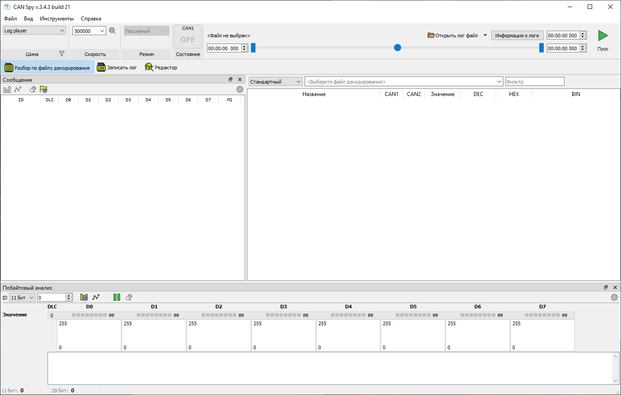Open the Log player bus dropdown

(35, 31)
